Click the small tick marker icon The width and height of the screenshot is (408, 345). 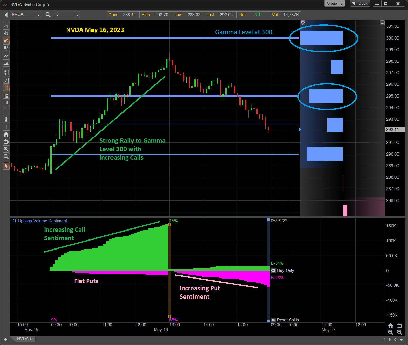point(6,127)
